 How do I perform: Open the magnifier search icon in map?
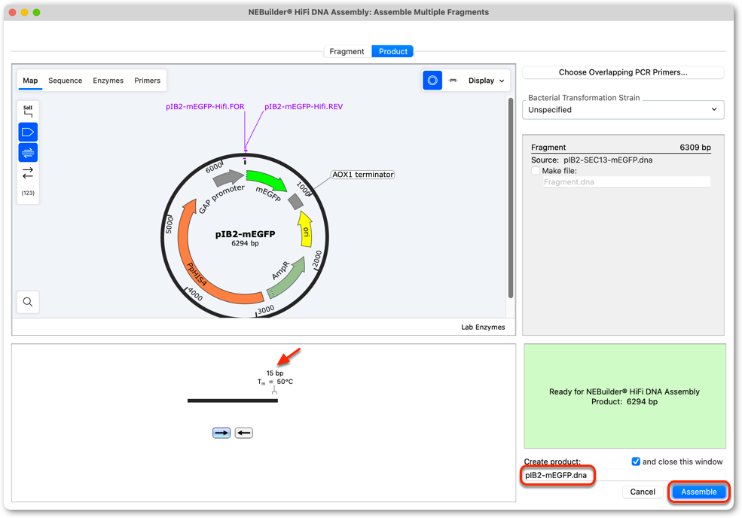coord(28,302)
